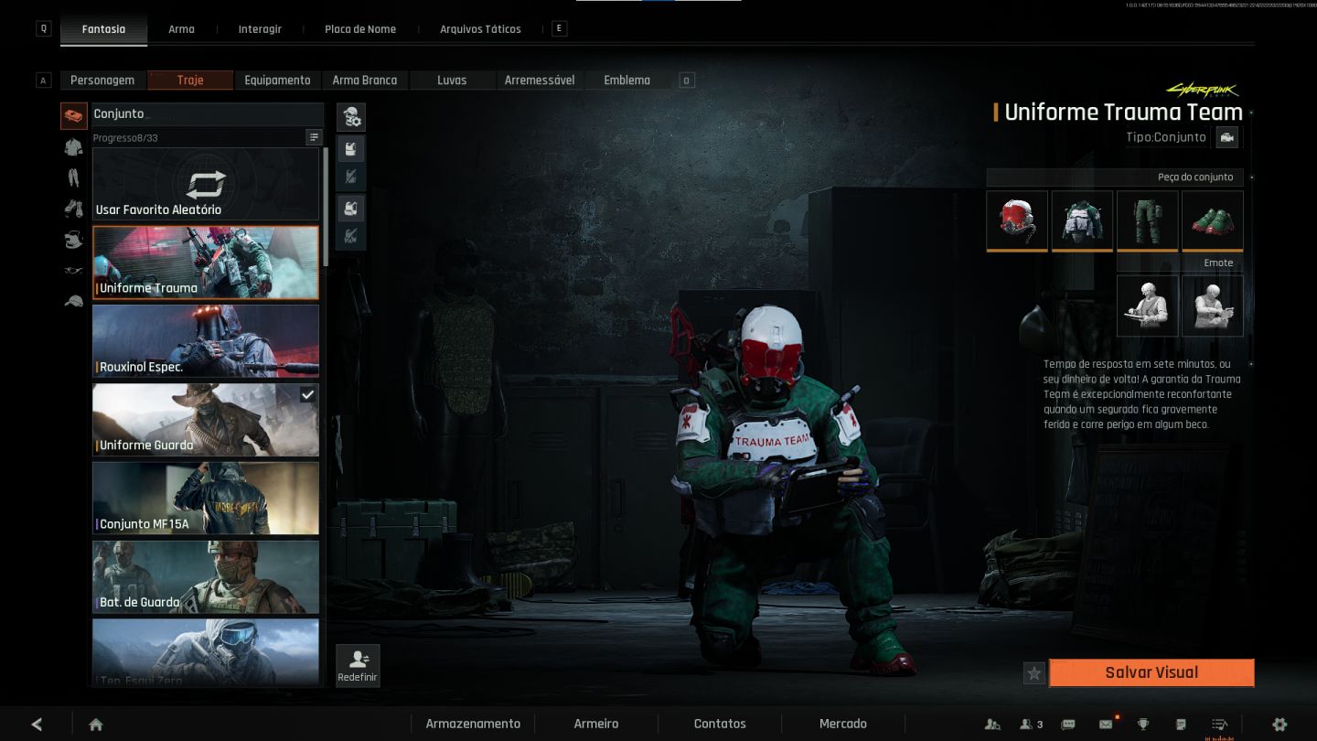Open the settings gear in bottom bar
The image size is (1317, 741).
pyautogui.click(x=1280, y=724)
